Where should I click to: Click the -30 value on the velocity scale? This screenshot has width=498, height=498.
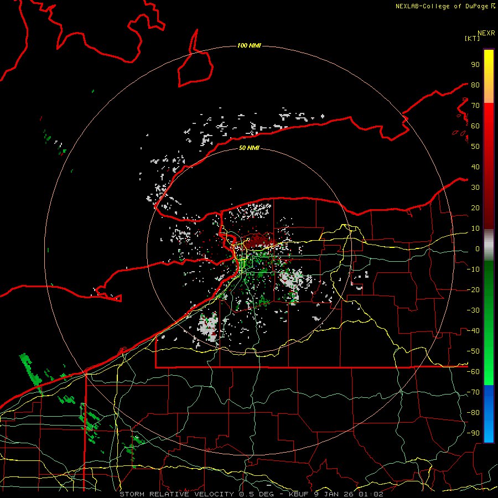pos(473,310)
